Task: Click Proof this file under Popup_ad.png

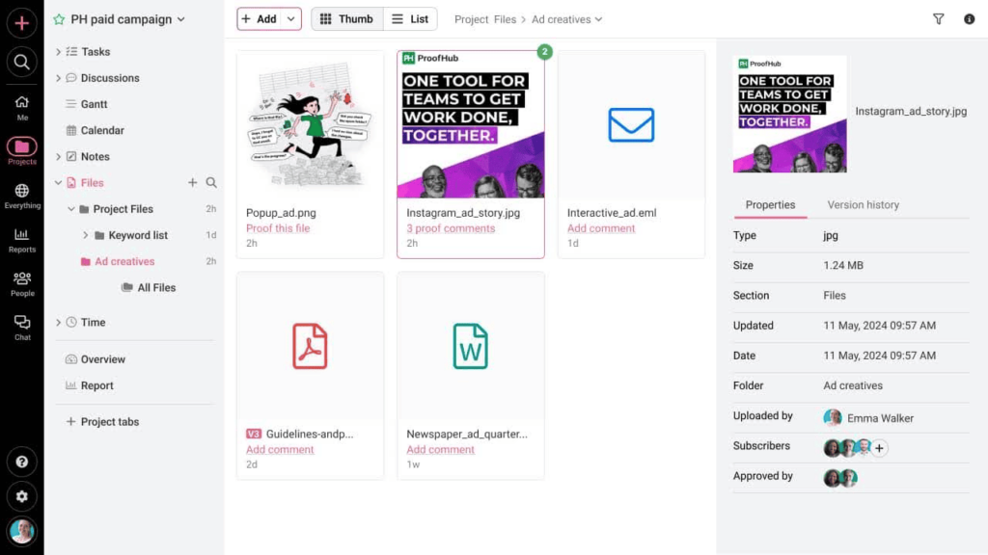Action: click(x=278, y=229)
